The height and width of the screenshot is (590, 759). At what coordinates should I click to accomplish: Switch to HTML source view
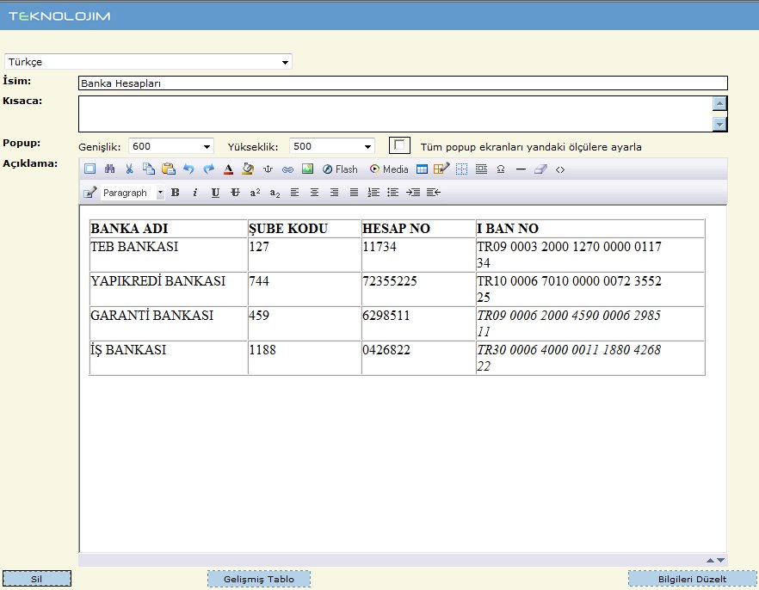560,169
